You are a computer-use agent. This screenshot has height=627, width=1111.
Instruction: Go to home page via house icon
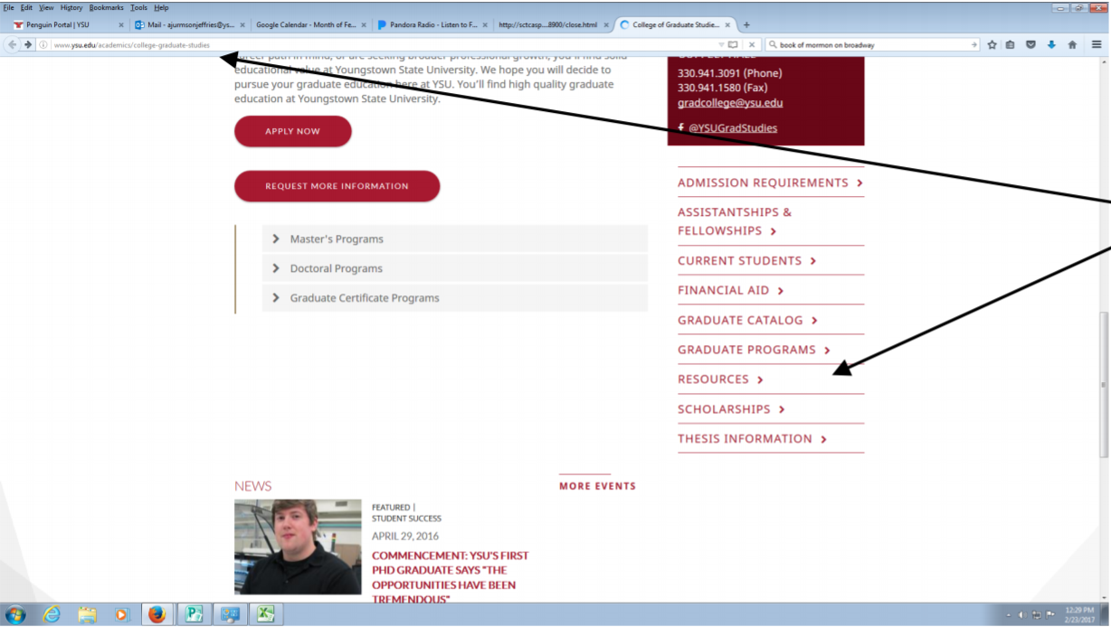pyautogui.click(x=1072, y=44)
